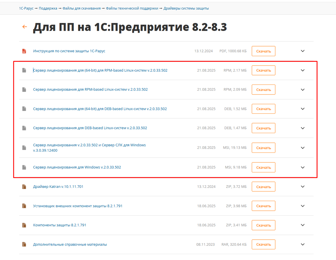Click archive icon of Установщик внешних компонент row
The height and width of the screenshot is (260, 336).
pyautogui.click(x=24, y=206)
